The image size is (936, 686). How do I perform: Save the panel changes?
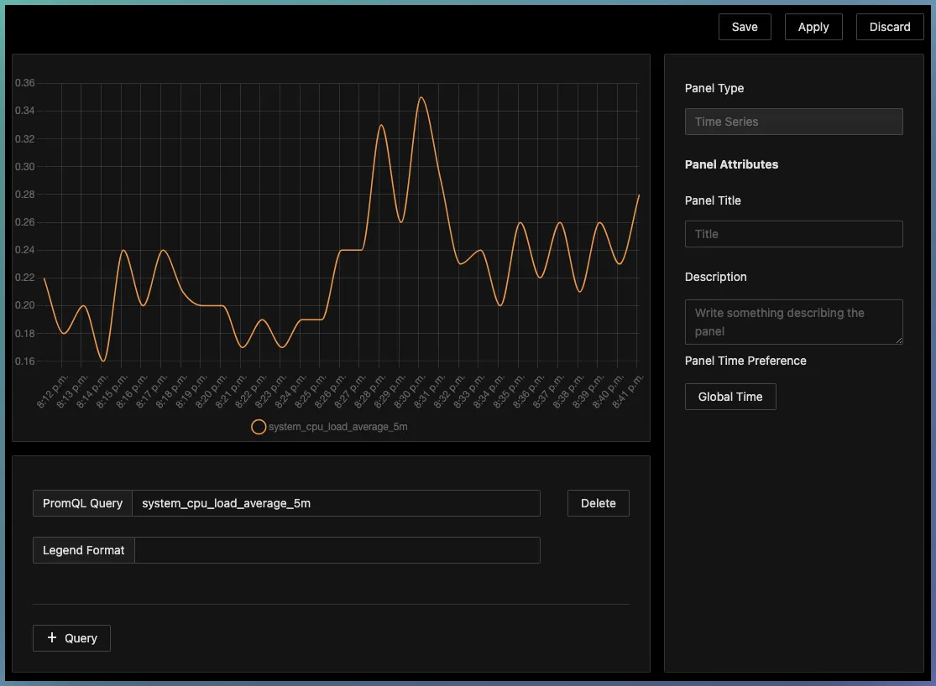pyautogui.click(x=745, y=27)
